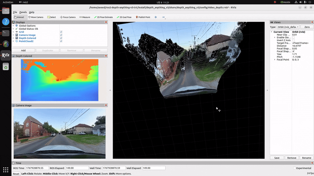Screen dimensions: 314x176
Task: Select the Publish Point tool
Action: coord(143,17)
